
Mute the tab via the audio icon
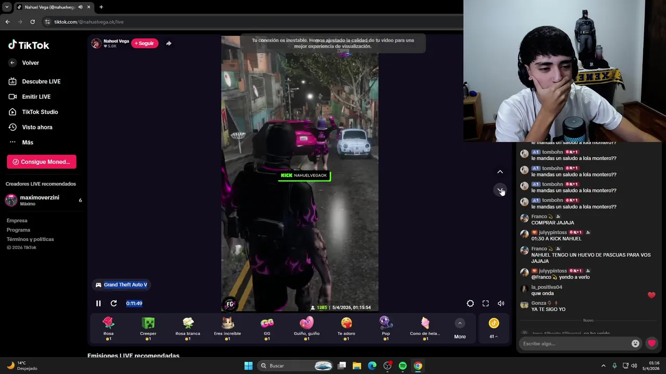point(80,7)
